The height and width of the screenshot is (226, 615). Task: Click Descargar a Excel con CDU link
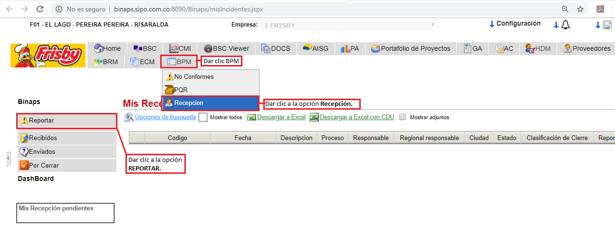[357, 117]
